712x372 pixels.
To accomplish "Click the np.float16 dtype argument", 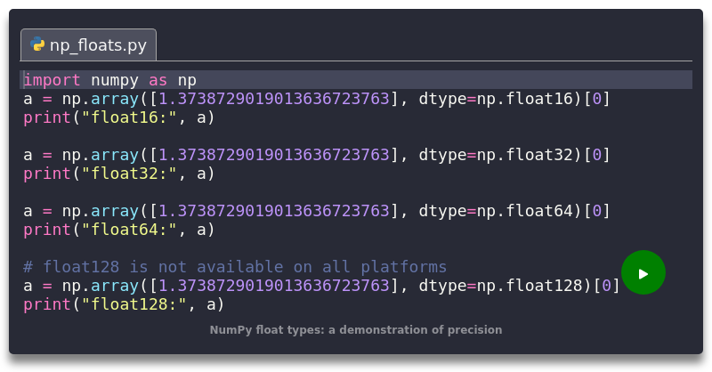I will coord(532,98).
